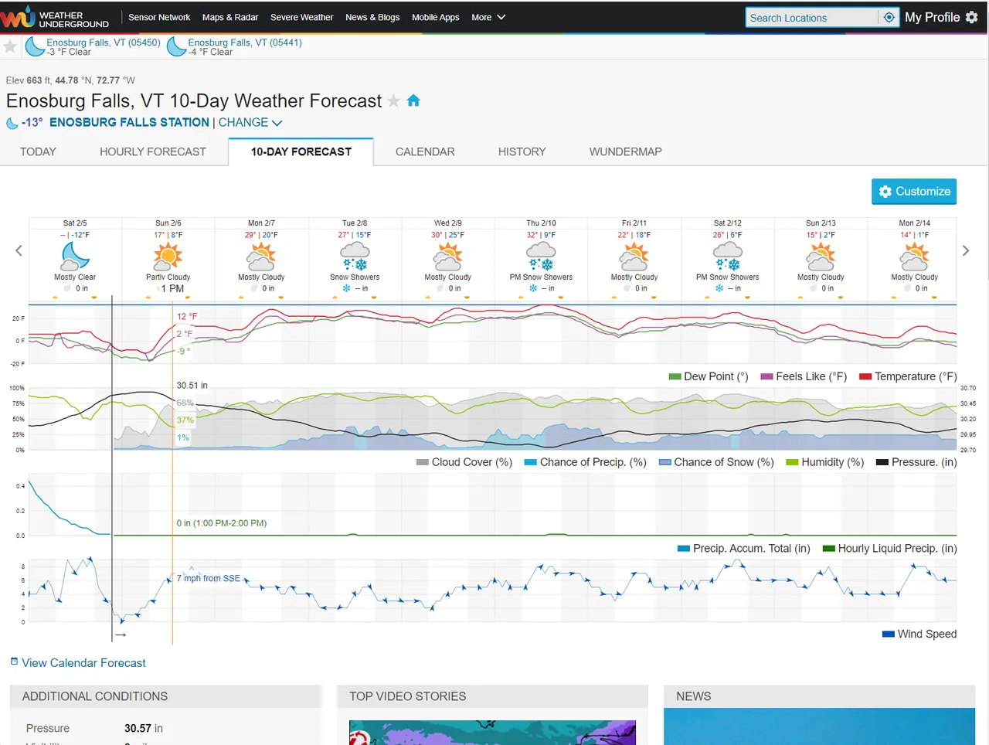Click the blue home icon beside title
The image size is (989, 745).
(413, 100)
